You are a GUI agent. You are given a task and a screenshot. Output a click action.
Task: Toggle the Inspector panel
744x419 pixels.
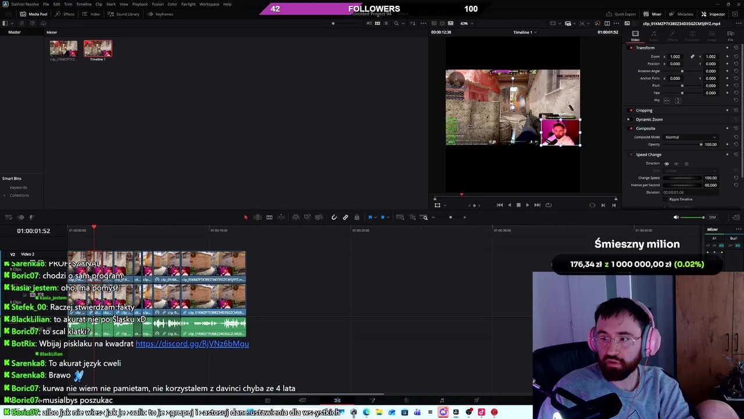[713, 14]
